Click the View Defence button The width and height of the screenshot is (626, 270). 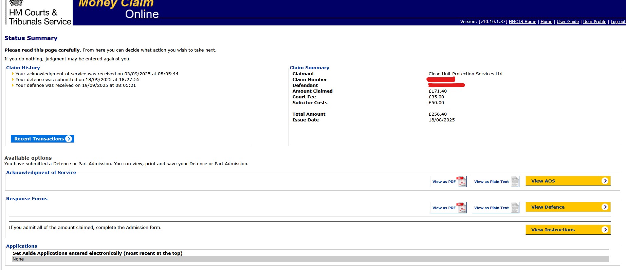click(x=568, y=207)
